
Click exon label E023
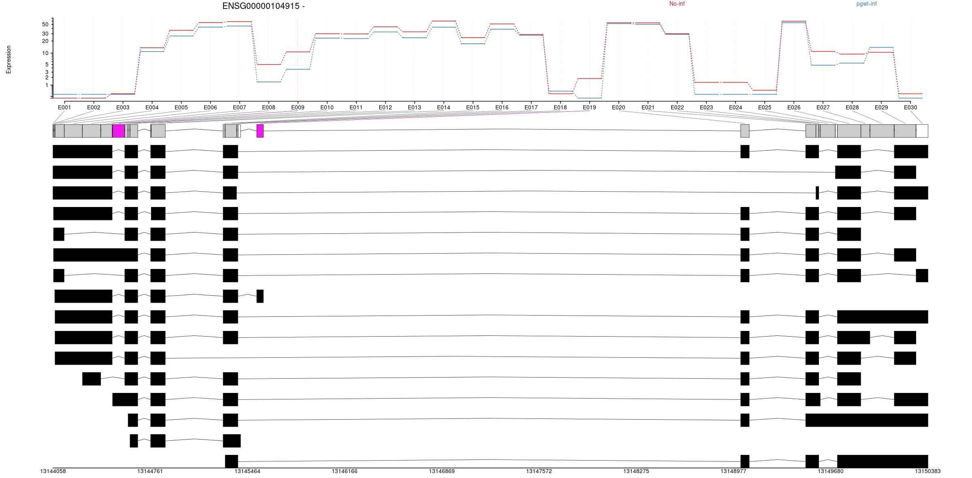706,107
